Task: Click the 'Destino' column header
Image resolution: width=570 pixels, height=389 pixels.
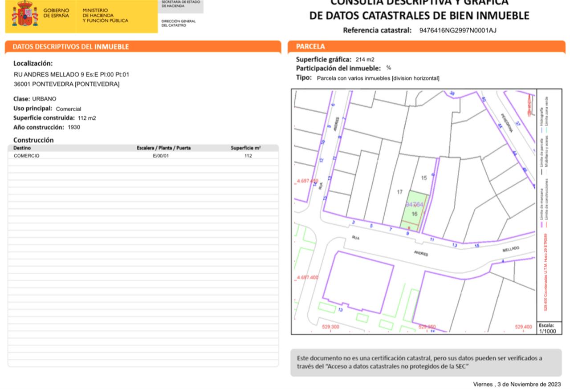Action: click(22, 148)
